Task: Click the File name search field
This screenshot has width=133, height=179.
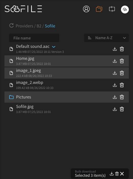Action: (x=34, y=38)
